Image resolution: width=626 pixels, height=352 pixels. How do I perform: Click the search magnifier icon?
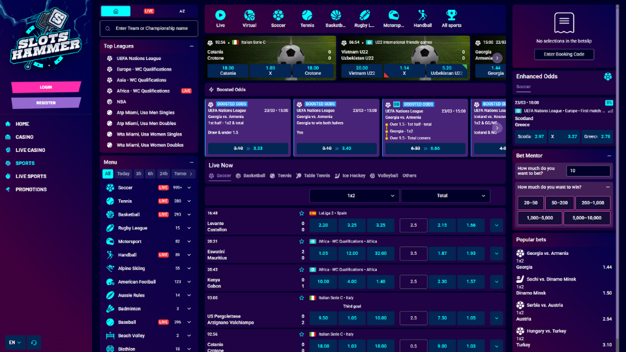tap(108, 28)
